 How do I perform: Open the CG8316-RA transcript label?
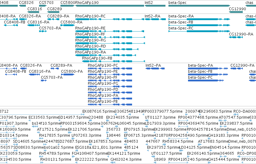pyautogui.click(x=39, y=22)
